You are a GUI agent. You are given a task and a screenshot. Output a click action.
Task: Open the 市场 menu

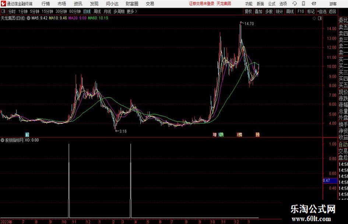click(62, 4)
